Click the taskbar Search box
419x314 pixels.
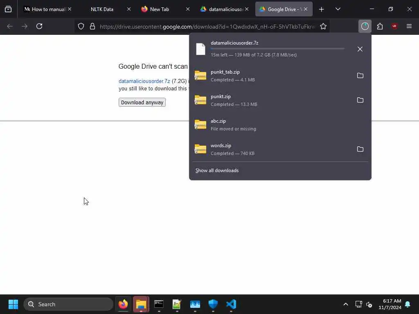68,304
